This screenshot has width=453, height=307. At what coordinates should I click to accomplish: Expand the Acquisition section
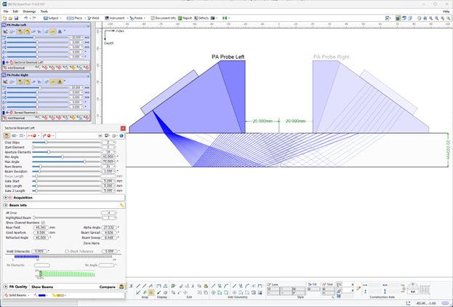tap(7, 197)
